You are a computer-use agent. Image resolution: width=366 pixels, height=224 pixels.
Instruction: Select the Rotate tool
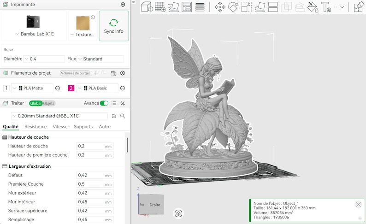(233, 7)
